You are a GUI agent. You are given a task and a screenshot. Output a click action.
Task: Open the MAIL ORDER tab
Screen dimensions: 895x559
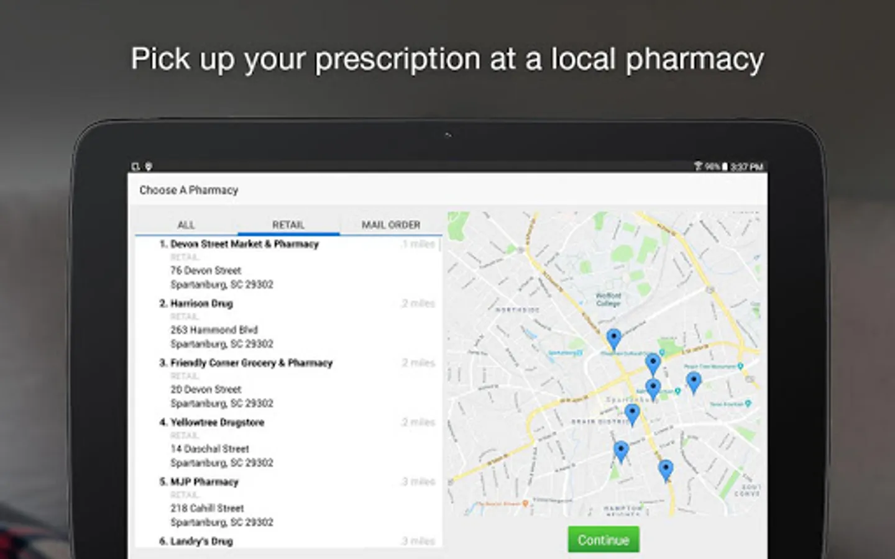pyautogui.click(x=391, y=224)
